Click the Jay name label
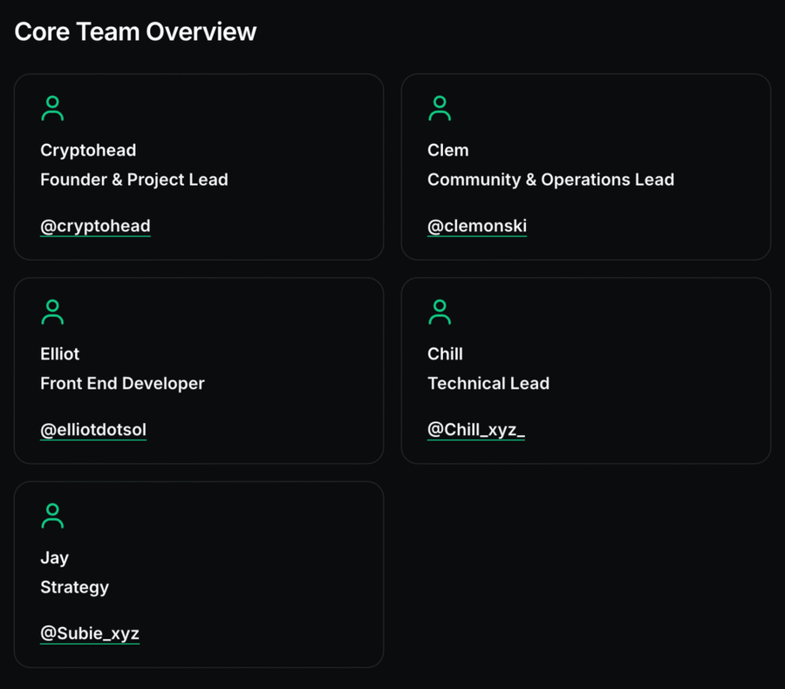 [x=54, y=558]
